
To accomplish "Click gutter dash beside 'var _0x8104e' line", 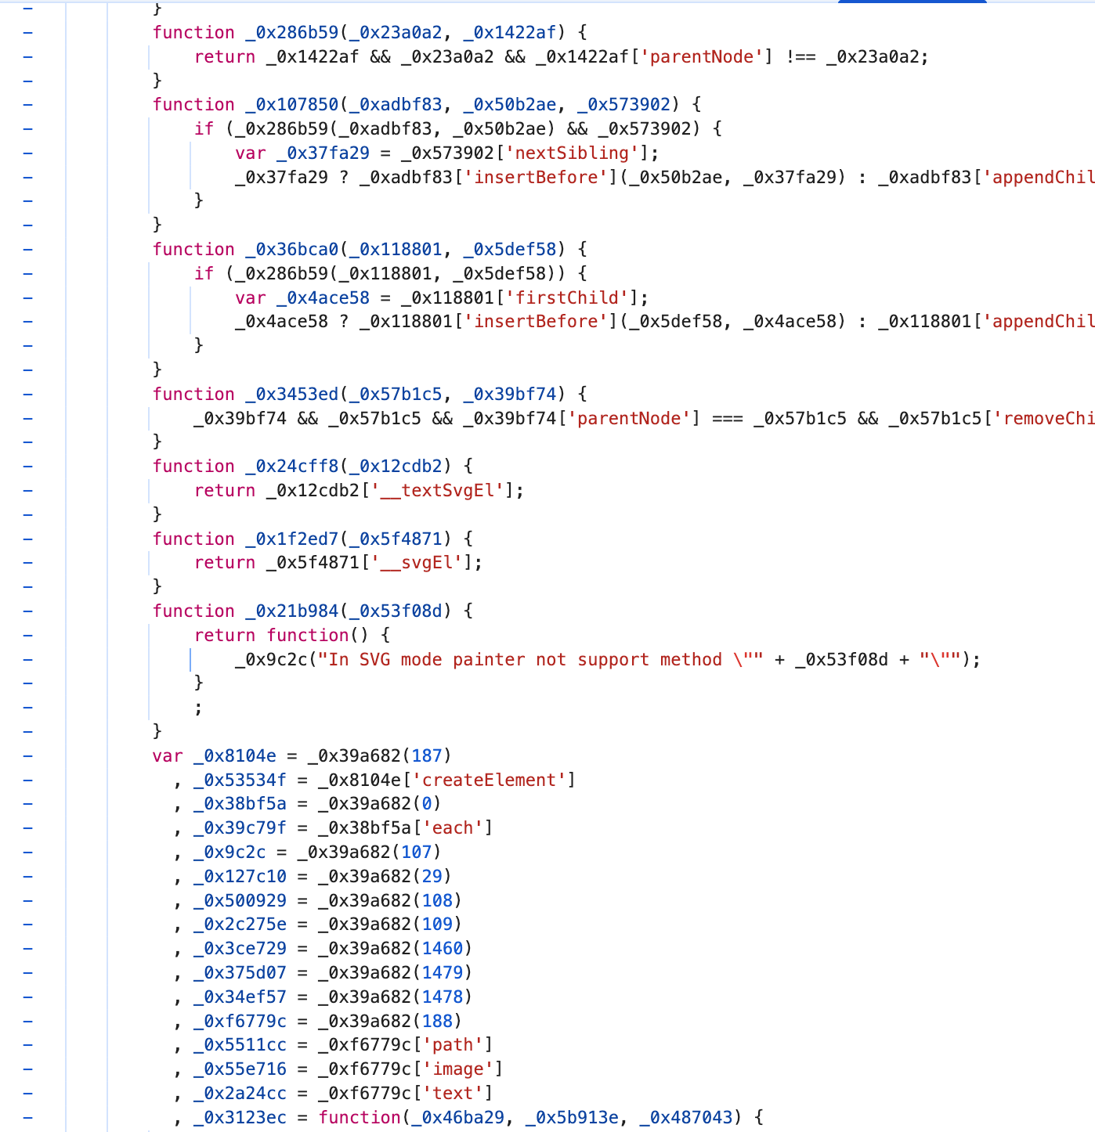I will (28, 756).
